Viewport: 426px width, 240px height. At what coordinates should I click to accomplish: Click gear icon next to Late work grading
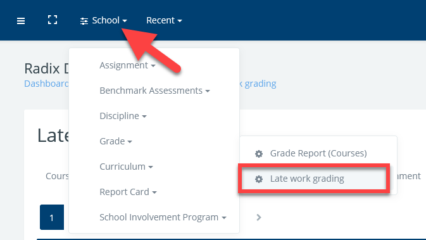click(259, 179)
